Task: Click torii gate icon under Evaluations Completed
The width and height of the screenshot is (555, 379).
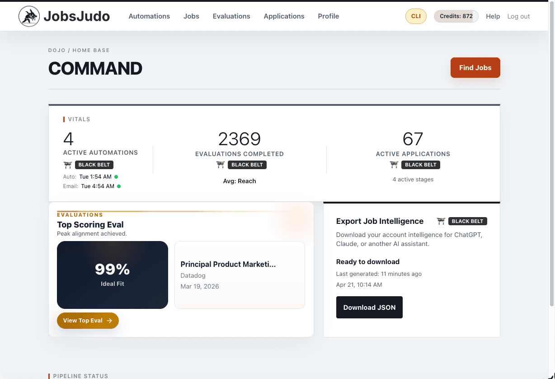Action: (221, 165)
